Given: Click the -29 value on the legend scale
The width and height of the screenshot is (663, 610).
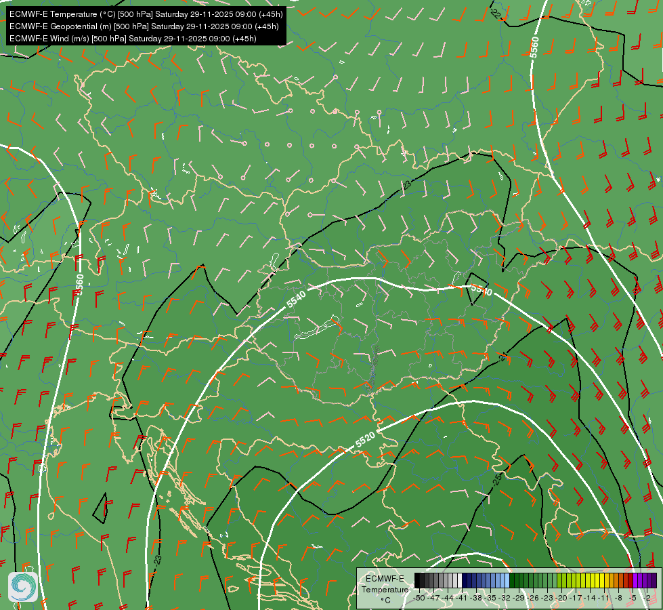Looking at the screenshot, I should [x=519, y=598].
